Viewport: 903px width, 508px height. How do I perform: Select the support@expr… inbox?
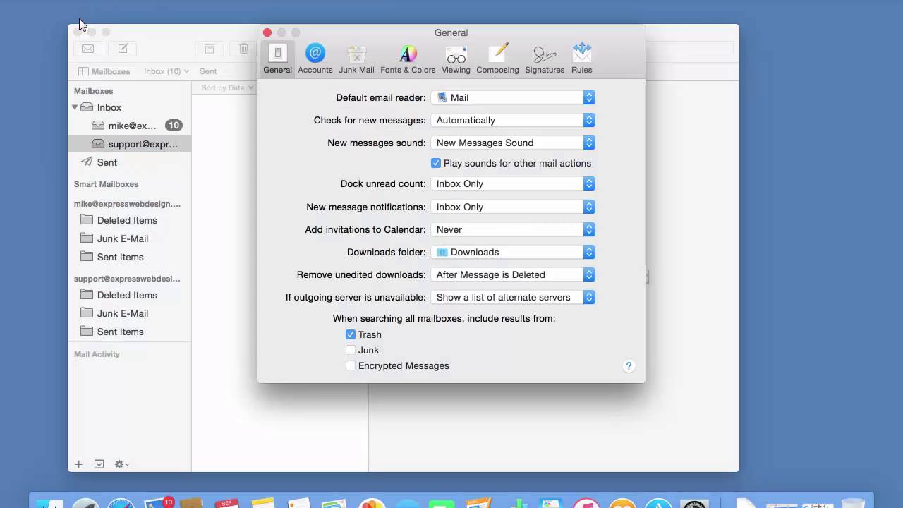click(129, 144)
